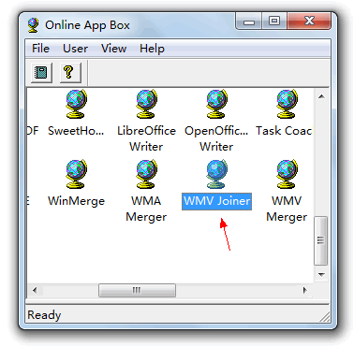Screen dimensions: 354x347
Task: Close the Online App Box window
Action: 309,22
